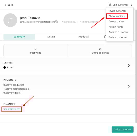Expand the Products section chevron
Image resolution: width=137 pixels, height=136 pixels.
[x=129, y=86]
